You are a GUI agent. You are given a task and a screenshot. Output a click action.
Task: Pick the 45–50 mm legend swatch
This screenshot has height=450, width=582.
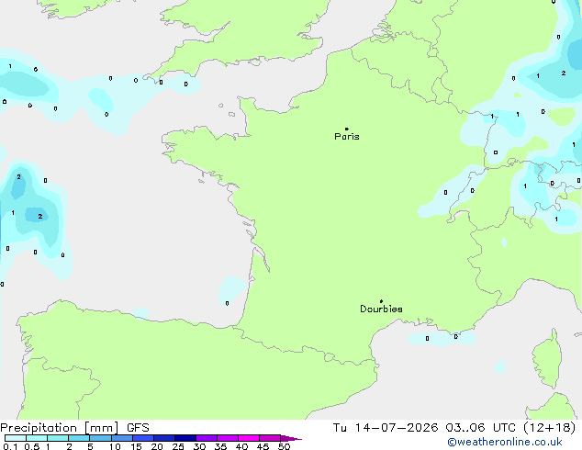coord(270,438)
